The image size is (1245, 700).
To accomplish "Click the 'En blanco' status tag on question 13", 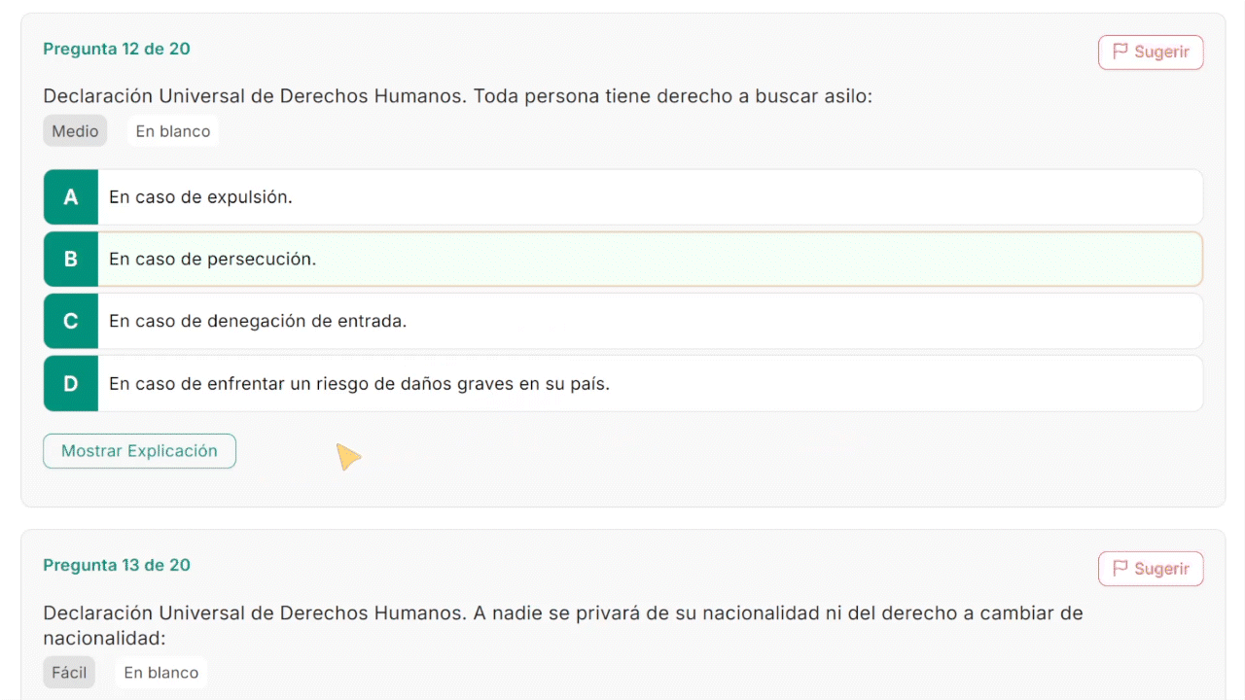I will click(x=160, y=673).
